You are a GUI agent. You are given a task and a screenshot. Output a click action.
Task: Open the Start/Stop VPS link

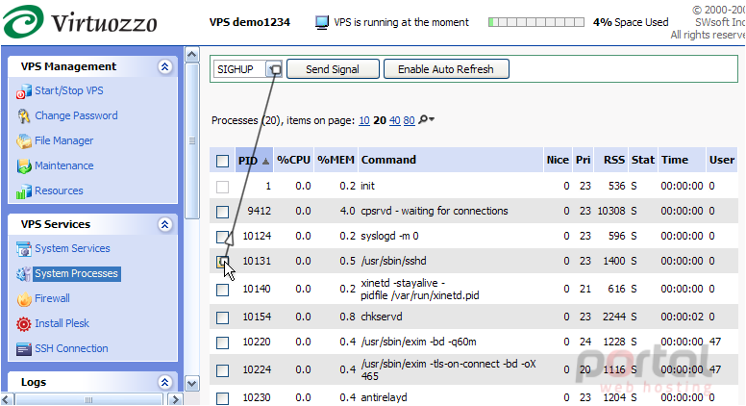[69, 90]
